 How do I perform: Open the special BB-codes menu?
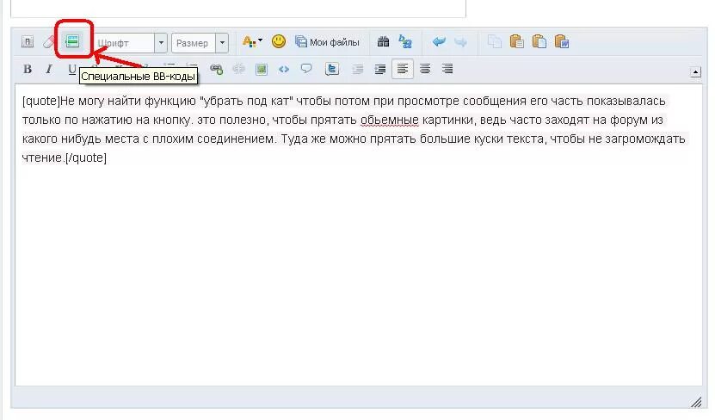(x=72, y=41)
